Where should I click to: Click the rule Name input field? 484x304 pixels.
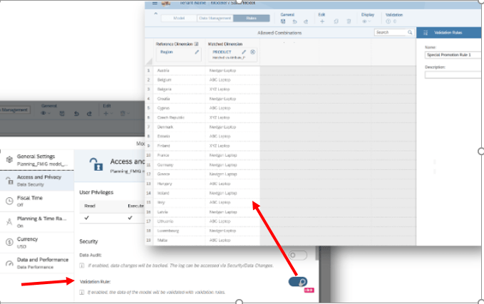point(453,54)
